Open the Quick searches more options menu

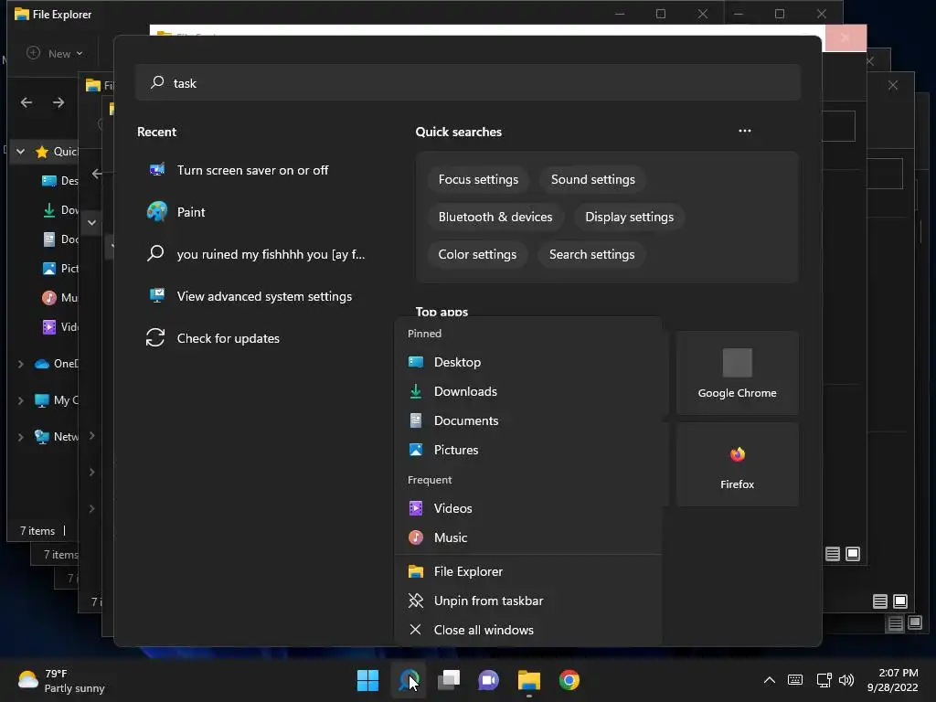click(x=744, y=131)
